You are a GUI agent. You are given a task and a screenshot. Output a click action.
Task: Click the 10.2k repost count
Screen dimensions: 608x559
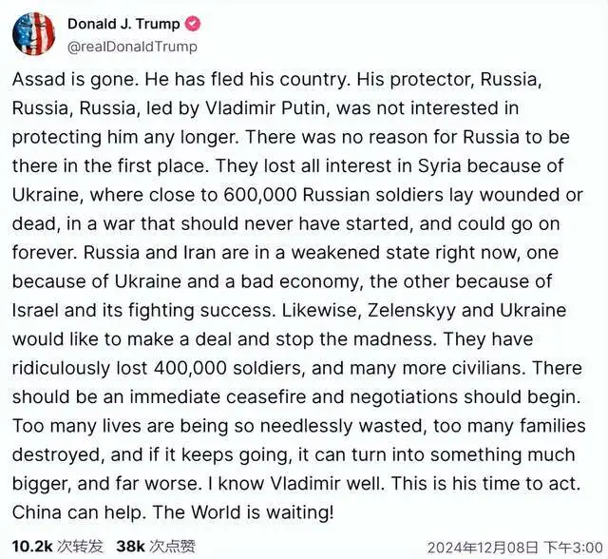pos(32,547)
